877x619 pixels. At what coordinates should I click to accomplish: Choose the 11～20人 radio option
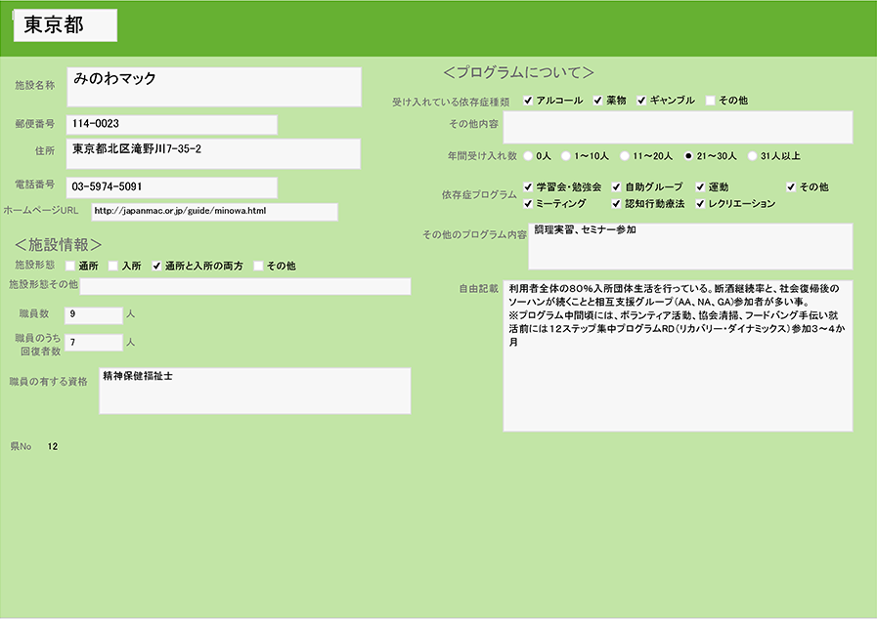coord(625,155)
